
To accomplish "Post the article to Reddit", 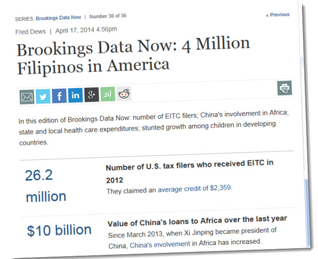I will coord(124,93).
